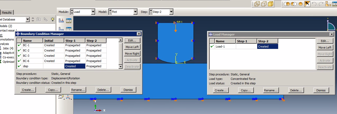Open Load Manager icon in toolbox
337x114 pixels.
tap(69, 20)
